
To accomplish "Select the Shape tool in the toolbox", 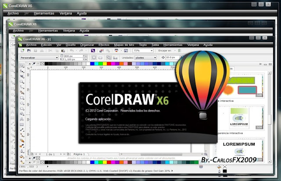I will (x=22, y=71).
